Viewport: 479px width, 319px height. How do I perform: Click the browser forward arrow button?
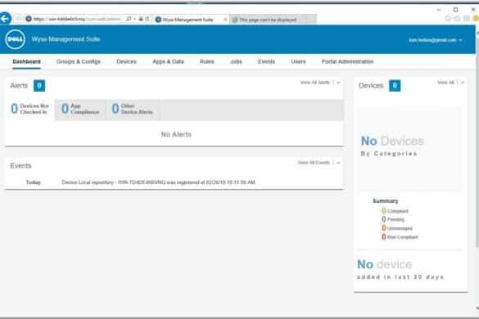coord(18,19)
